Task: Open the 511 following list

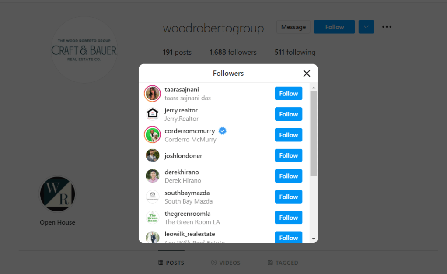Action: [x=295, y=52]
